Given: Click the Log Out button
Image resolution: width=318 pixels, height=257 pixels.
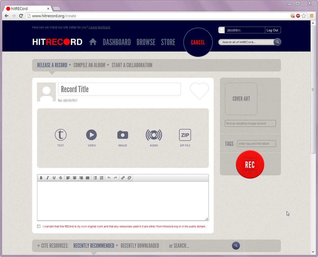Looking at the screenshot, I should pyautogui.click(x=272, y=30).
